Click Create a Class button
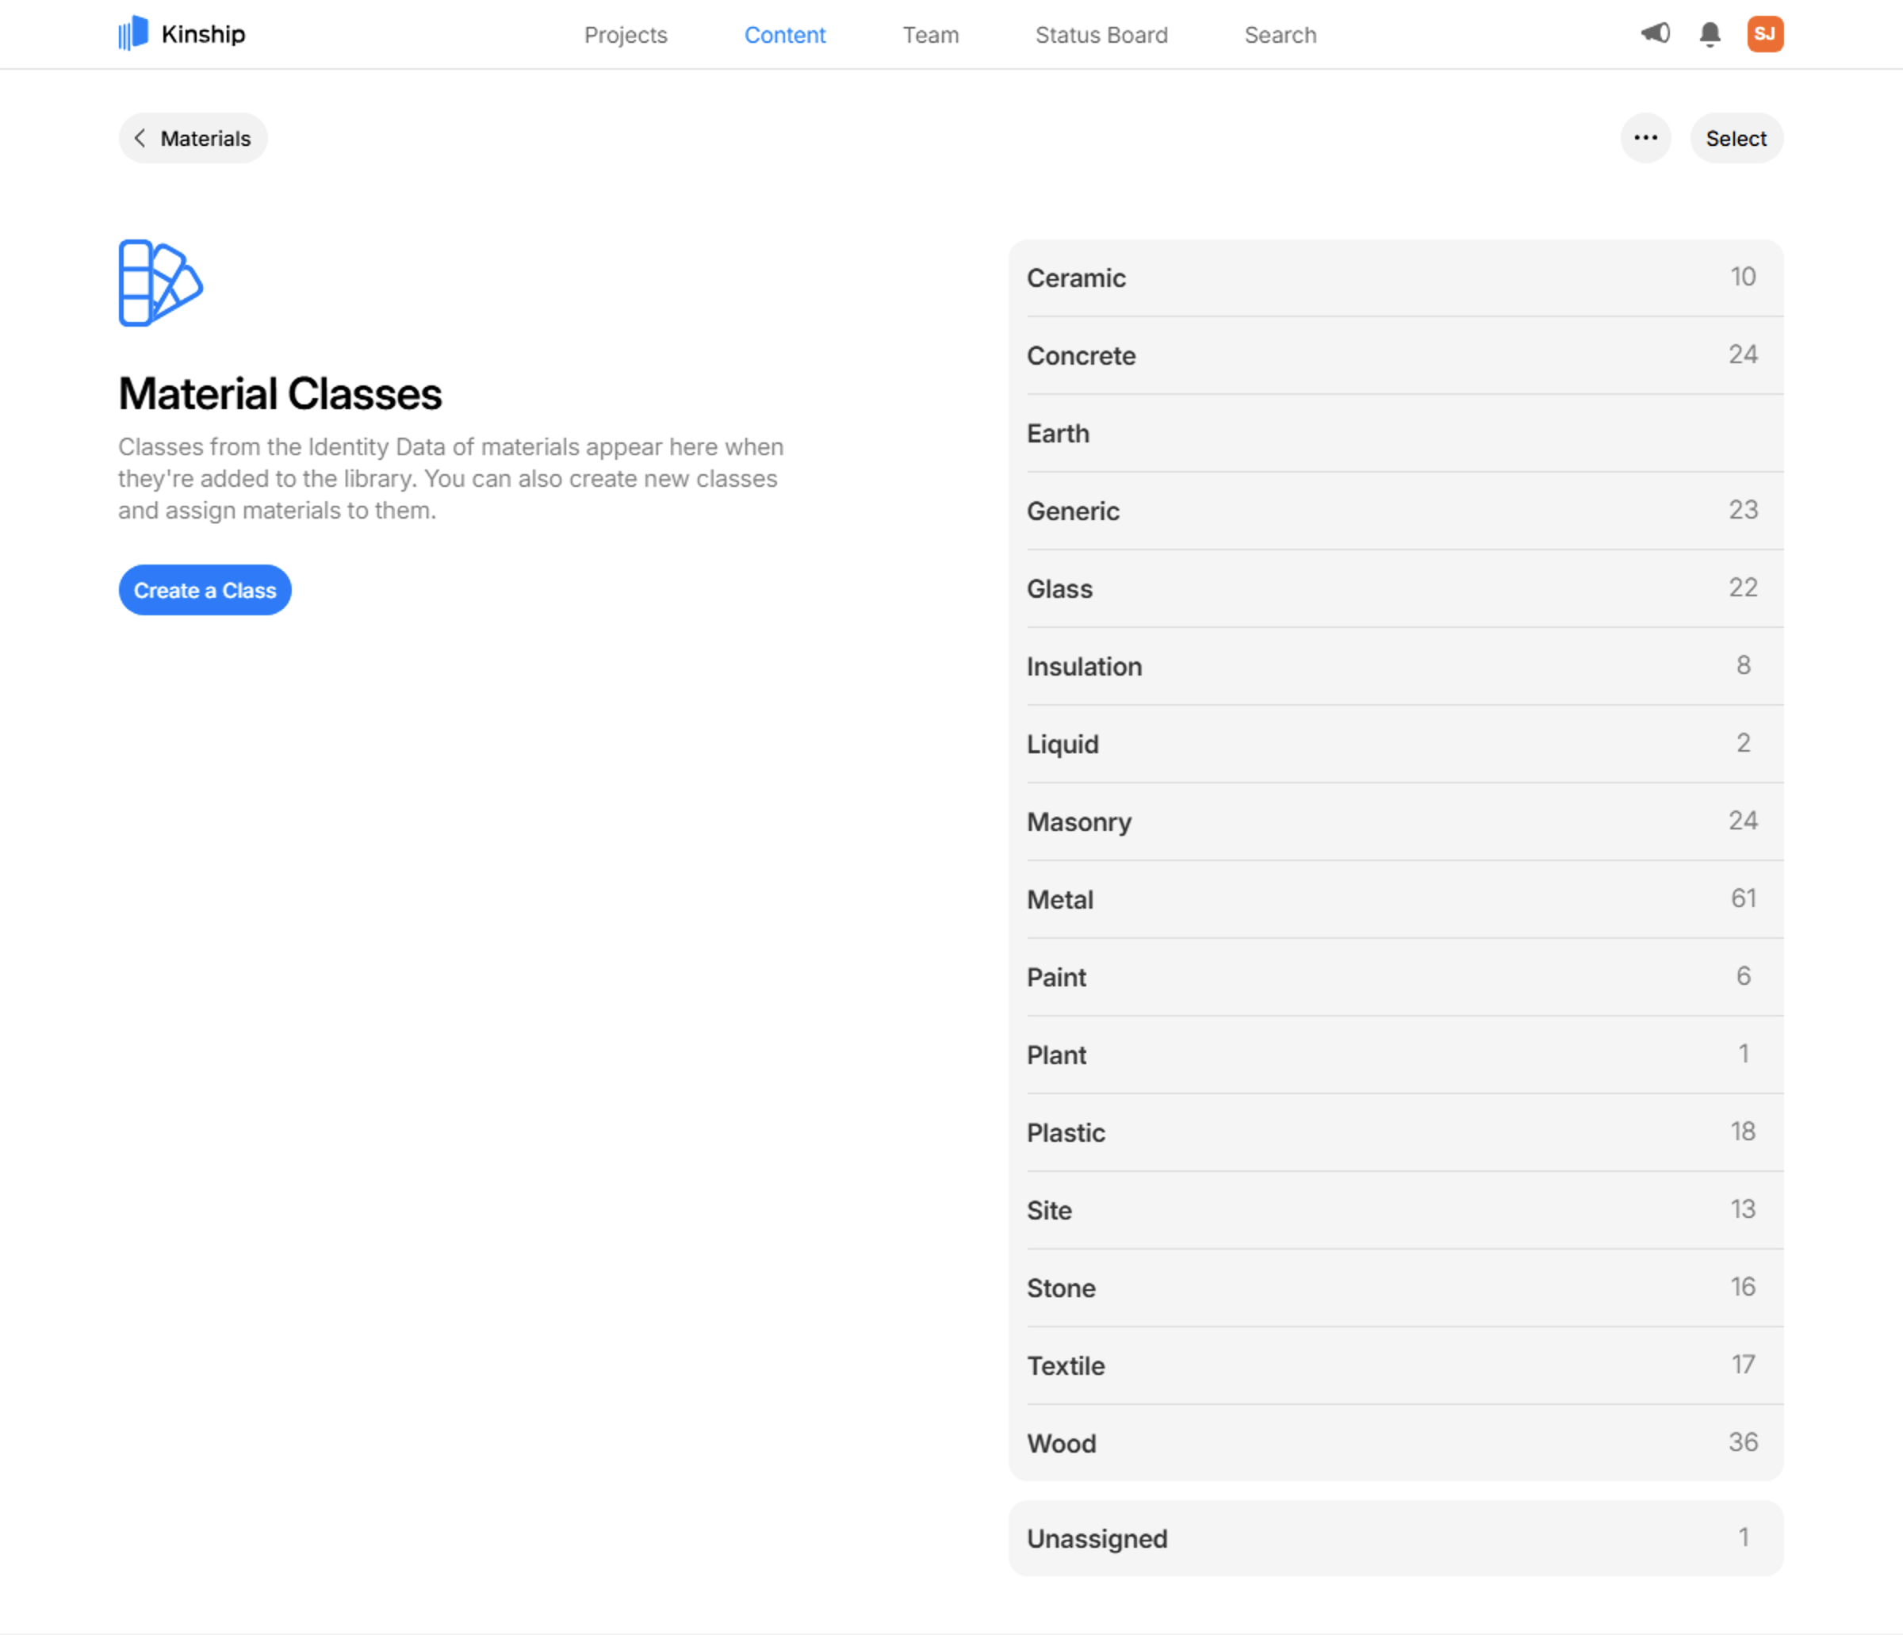The image size is (1903, 1635). pos(205,590)
